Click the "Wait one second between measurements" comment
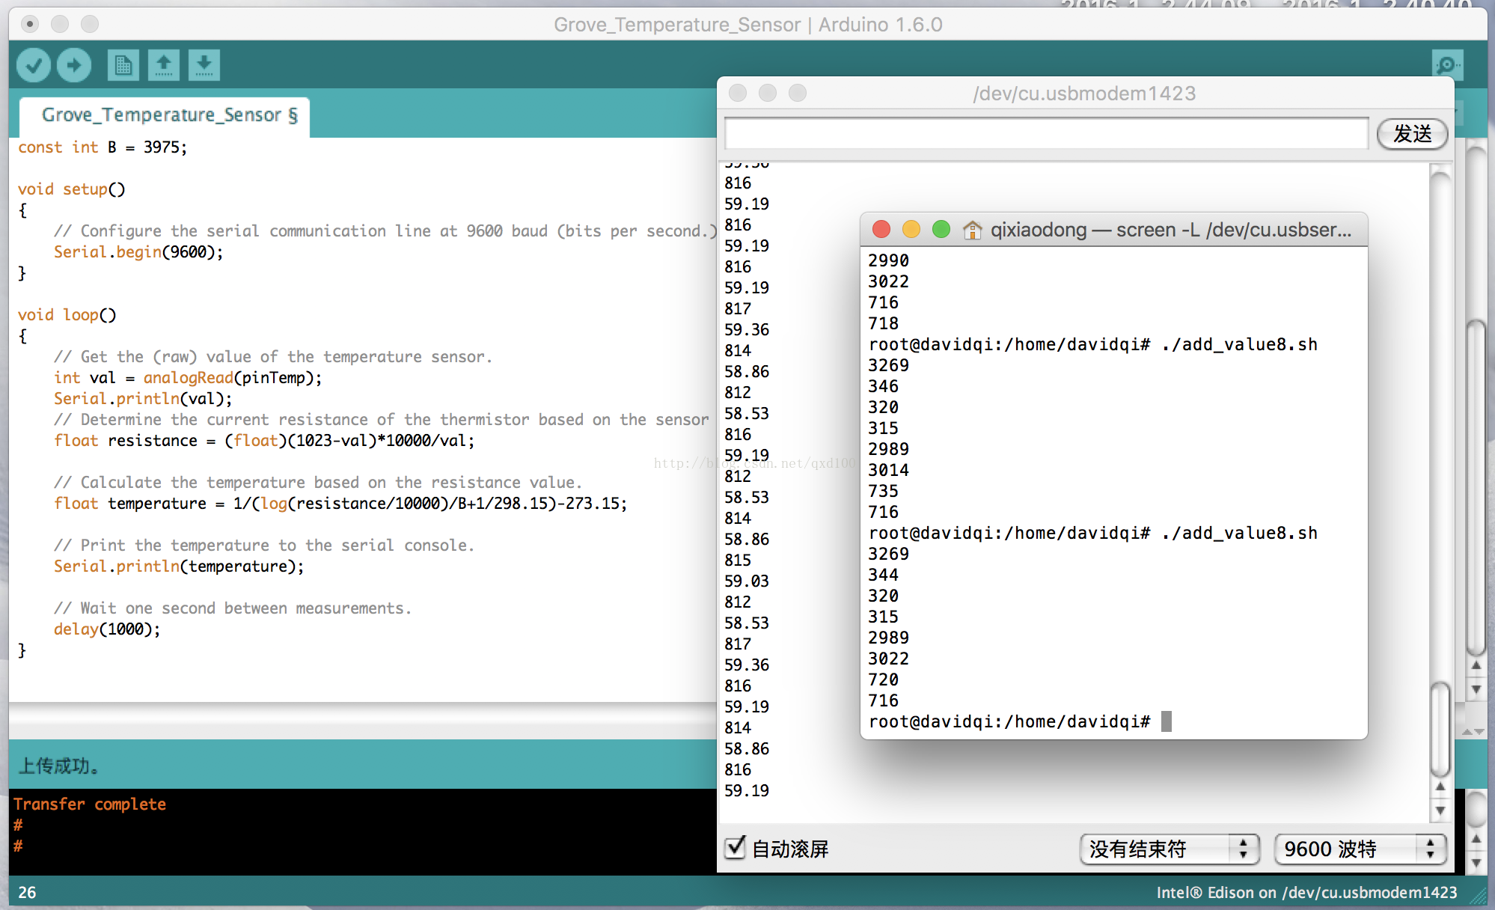Image resolution: width=1495 pixels, height=910 pixels. [233, 608]
